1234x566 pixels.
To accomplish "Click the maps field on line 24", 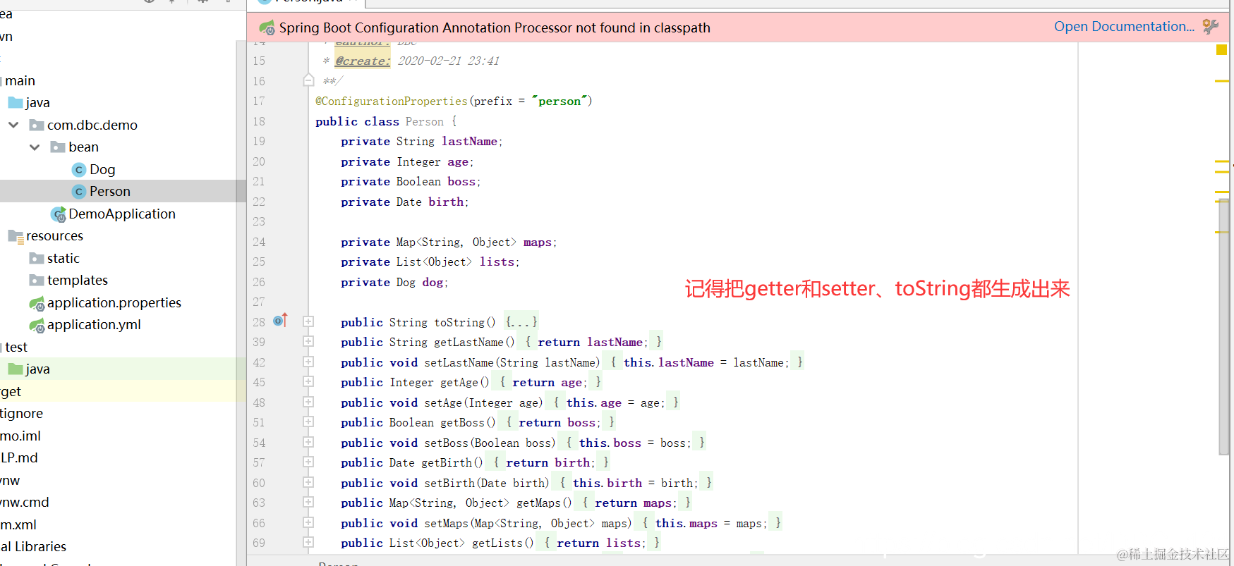I will click(x=538, y=242).
